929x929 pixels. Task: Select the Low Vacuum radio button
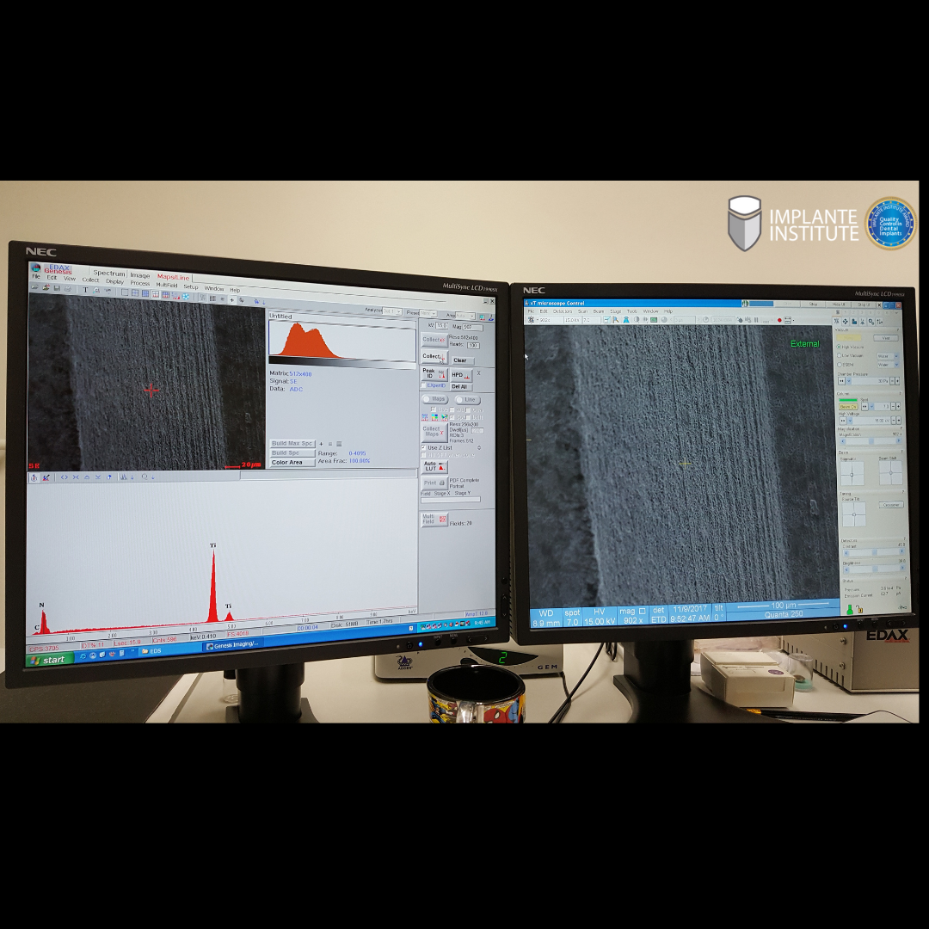[840, 355]
